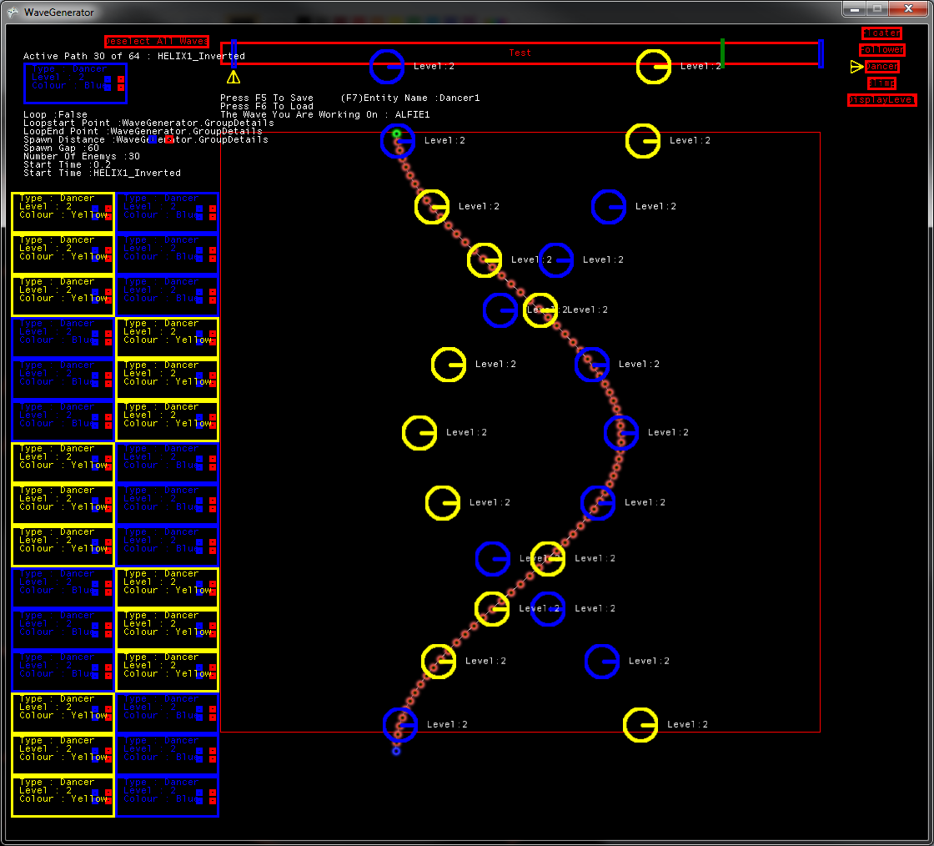Select the blue Dancer circle on the Test timeline
Image resolution: width=934 pixels, height=846 pixels.
(x=387, y=67)
